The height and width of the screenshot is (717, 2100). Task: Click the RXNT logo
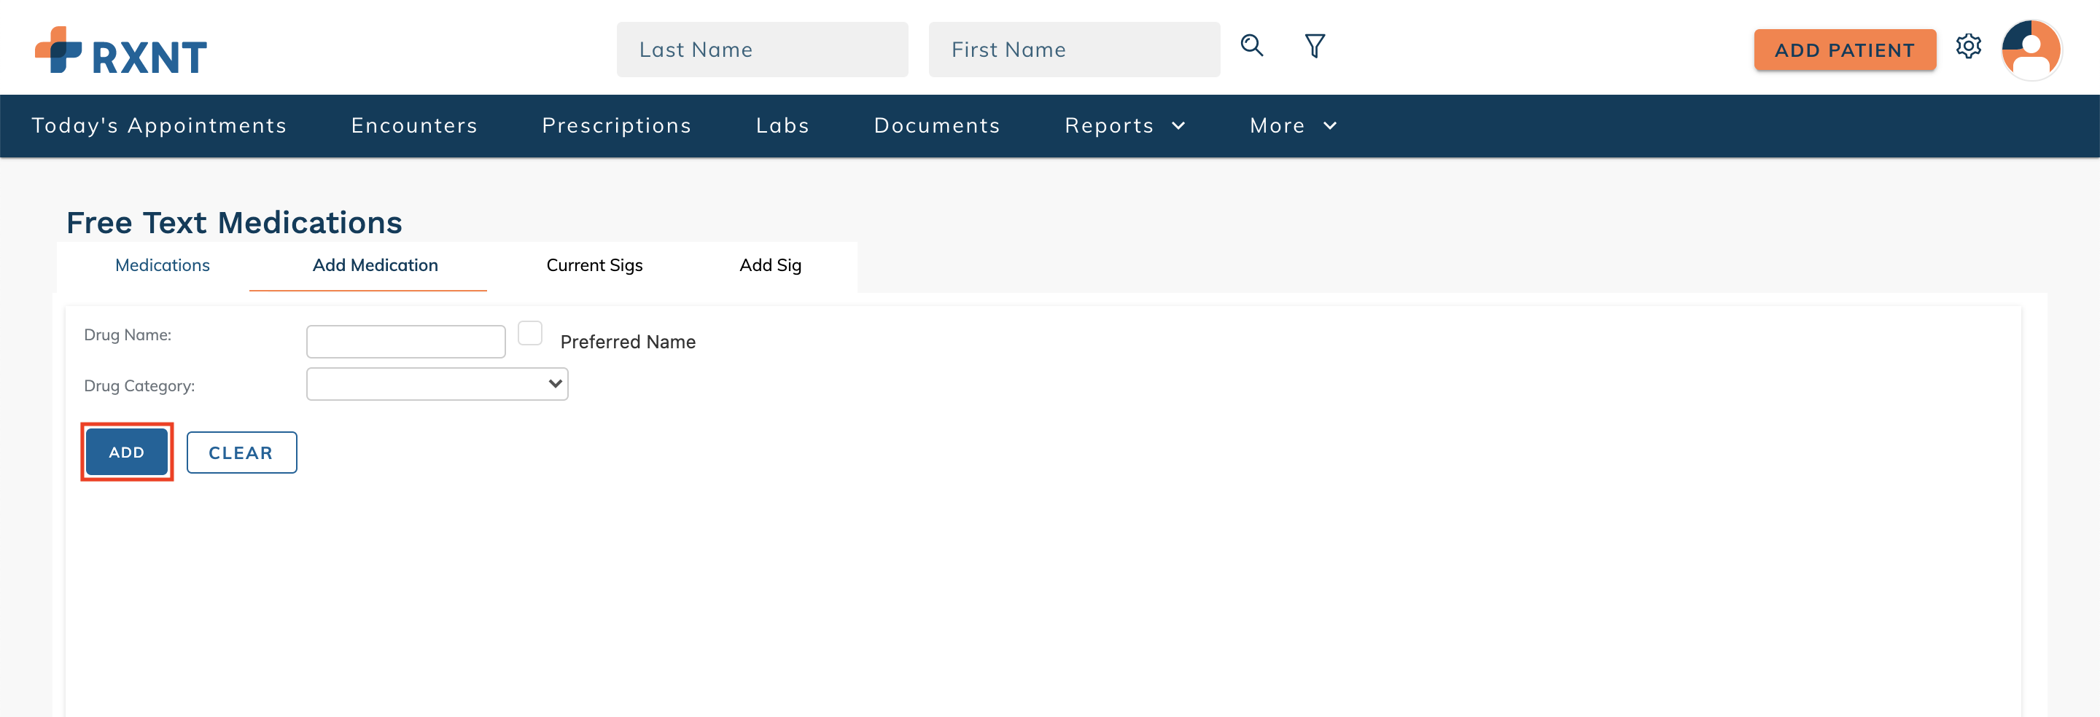120,50
